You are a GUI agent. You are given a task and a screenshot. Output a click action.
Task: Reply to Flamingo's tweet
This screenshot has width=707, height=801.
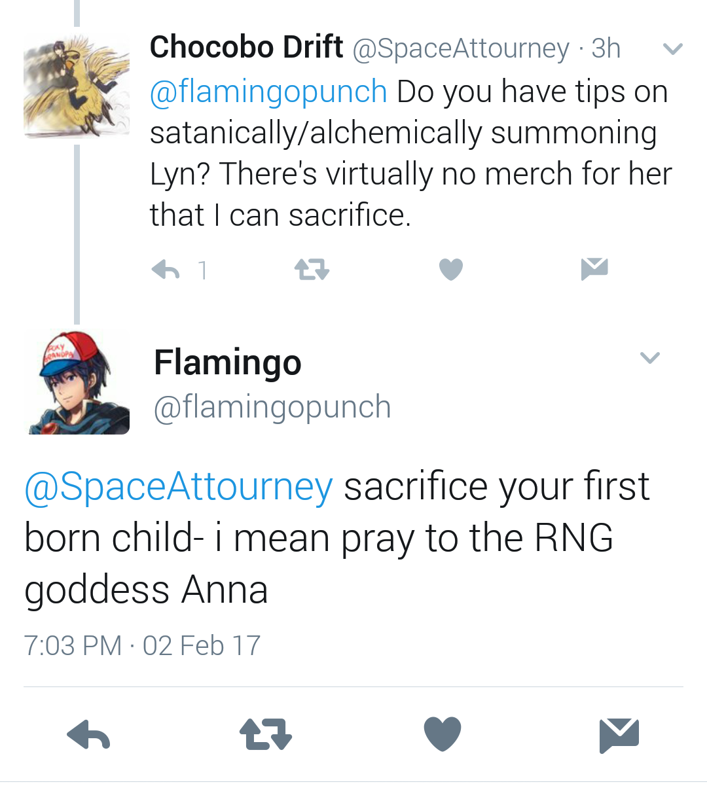[x=89, y=734]
